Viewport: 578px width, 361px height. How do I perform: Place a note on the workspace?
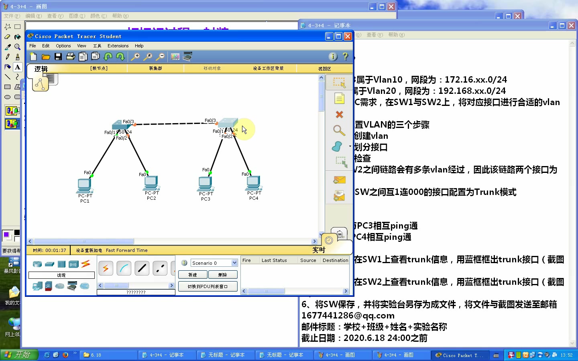[339, 98]
